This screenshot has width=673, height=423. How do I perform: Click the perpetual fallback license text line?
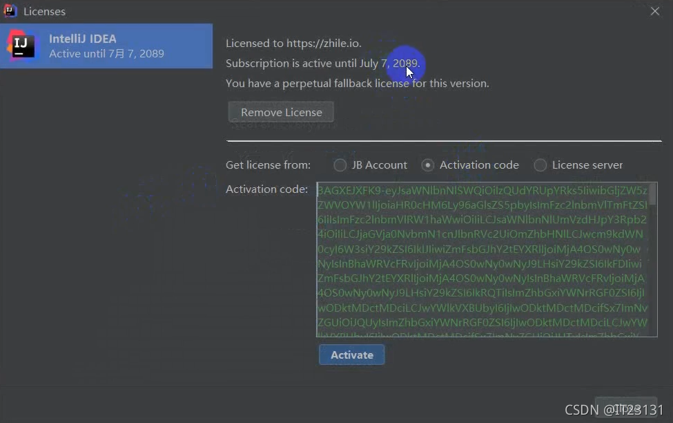pyautogui.click(x=358, y=84)
